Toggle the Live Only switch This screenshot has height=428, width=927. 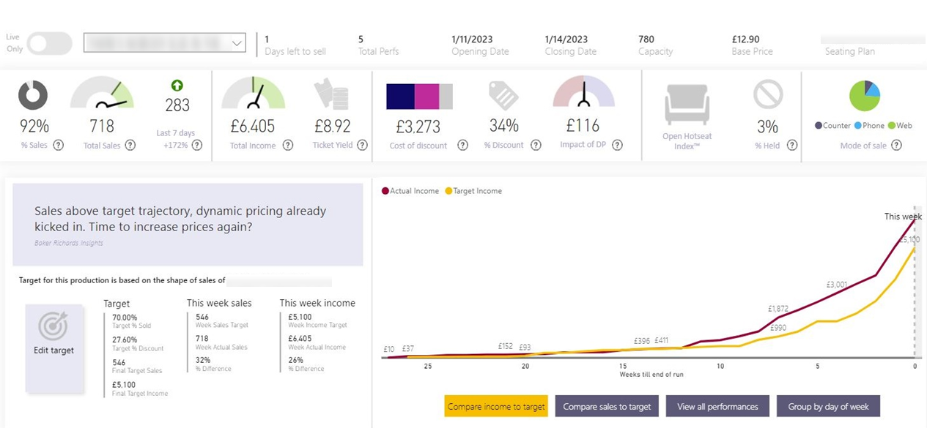point(49,44)
